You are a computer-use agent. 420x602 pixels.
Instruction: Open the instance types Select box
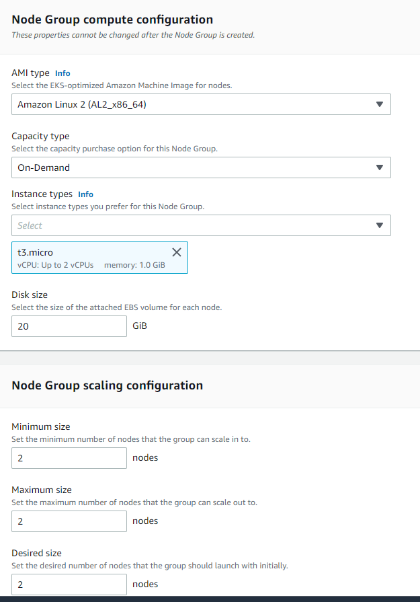pos(188,225)
